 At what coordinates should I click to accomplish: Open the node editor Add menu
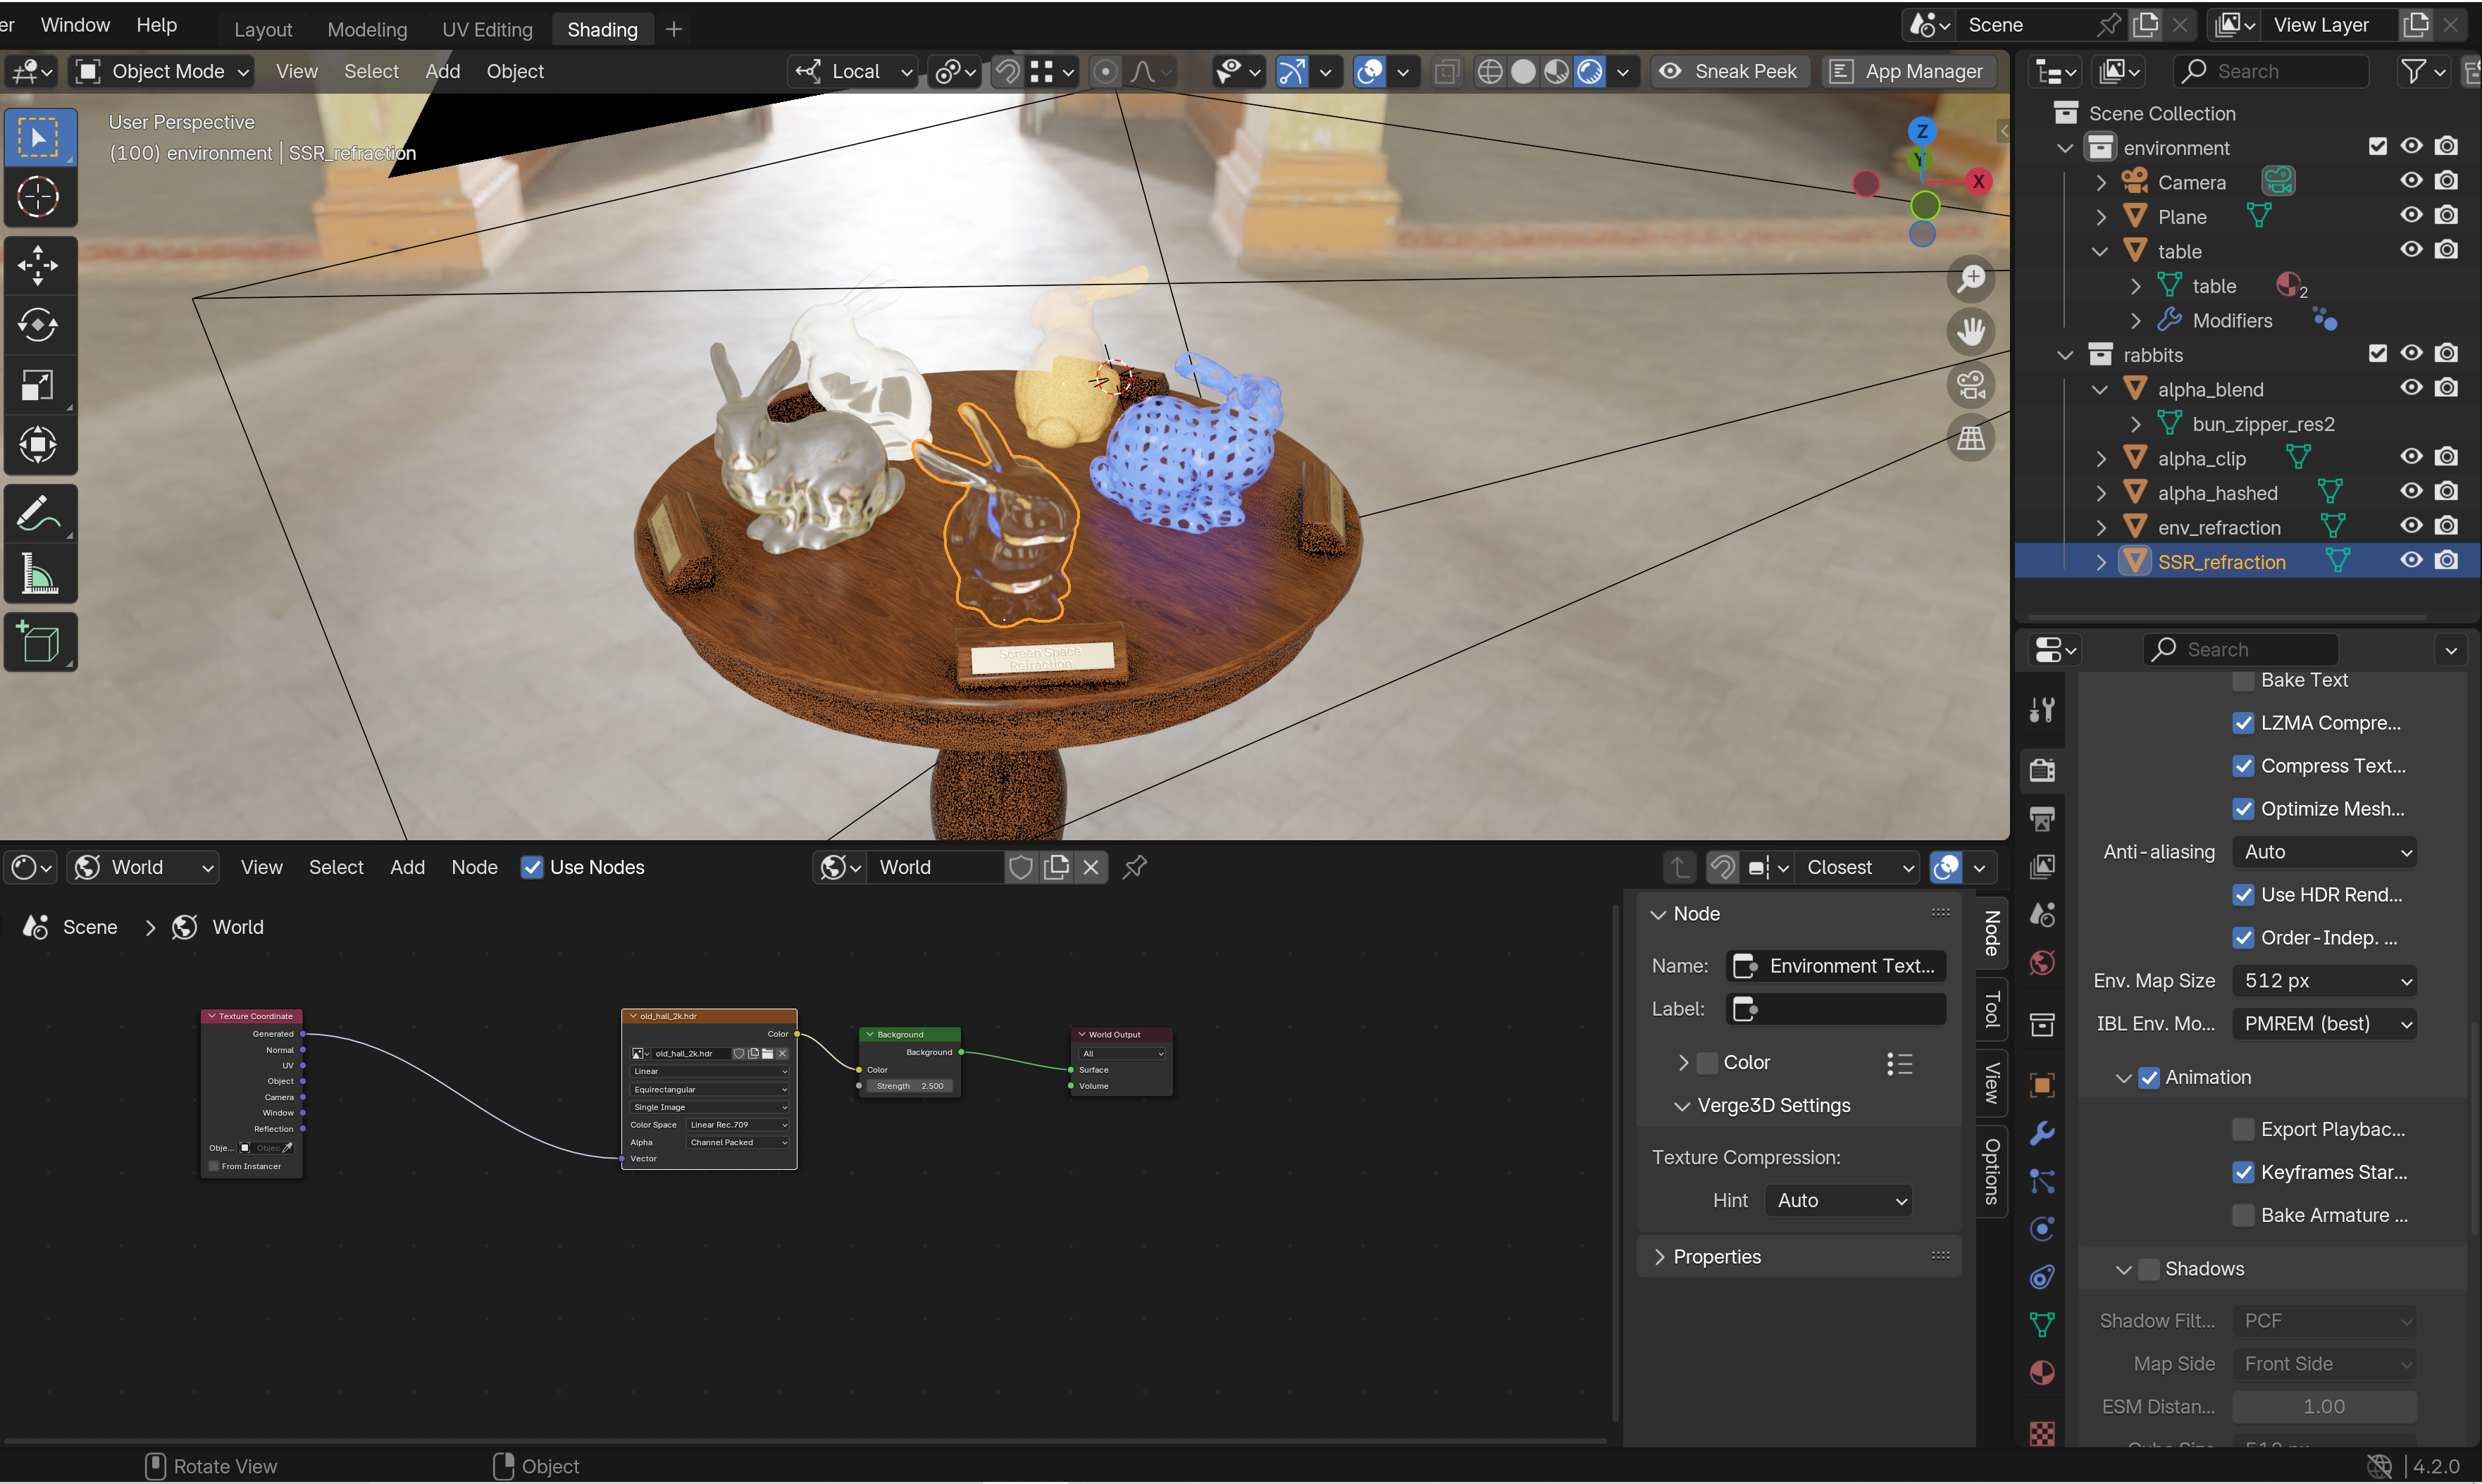407,867
